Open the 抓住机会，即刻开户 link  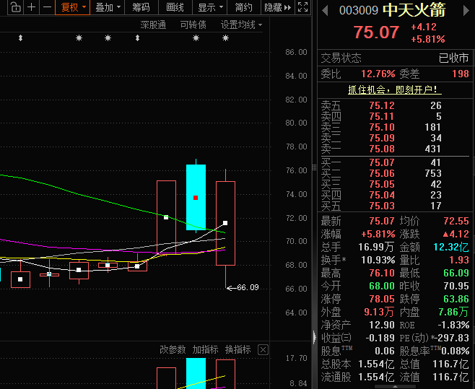coord(394,89)
